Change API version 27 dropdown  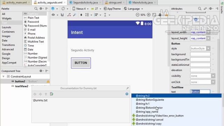coord(96,9)
